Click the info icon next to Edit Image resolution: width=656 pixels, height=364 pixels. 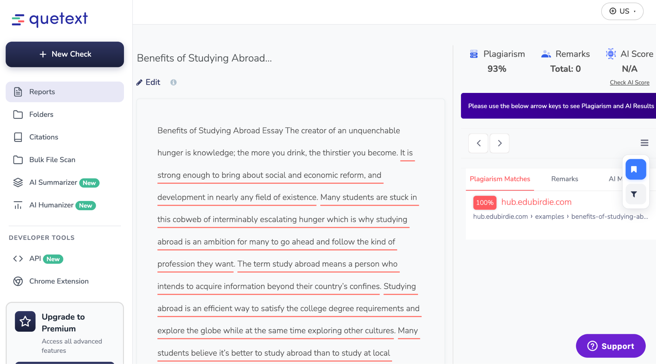(x=173, y=82)
